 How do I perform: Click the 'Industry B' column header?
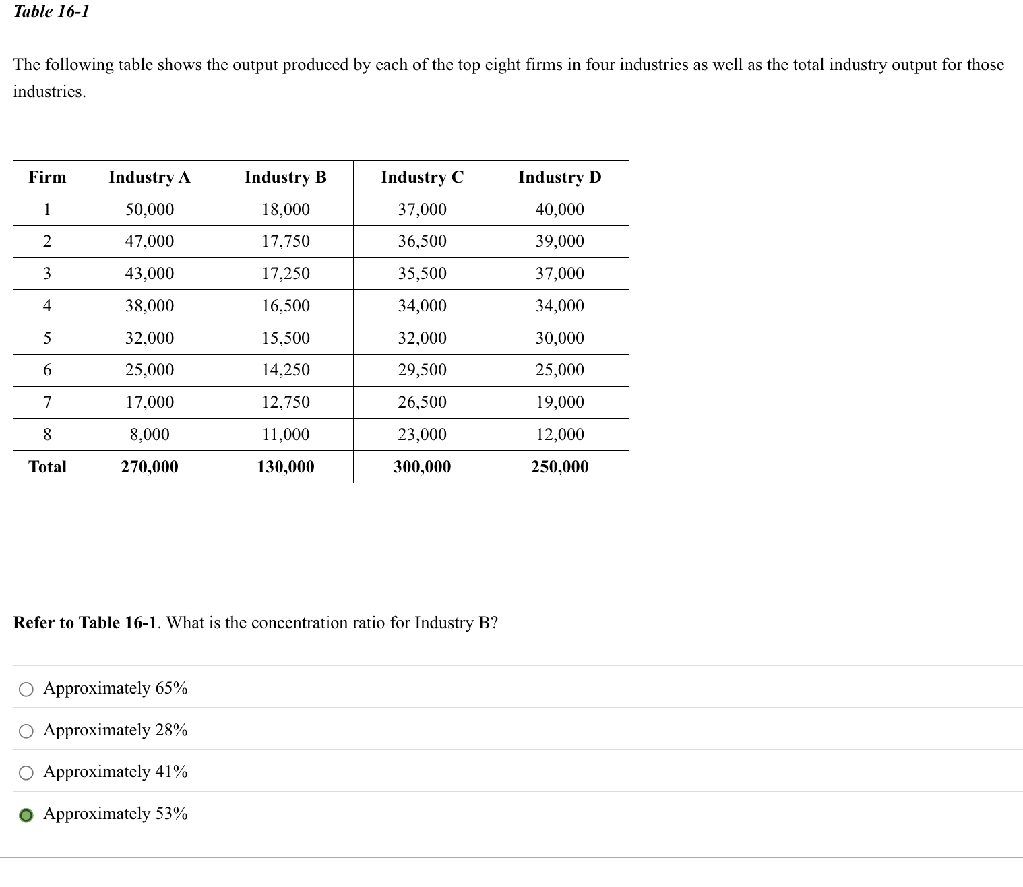[x=286, y=177]
